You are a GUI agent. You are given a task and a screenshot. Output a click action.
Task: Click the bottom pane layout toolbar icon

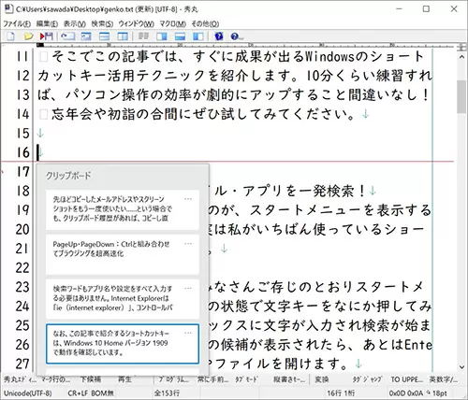(180, 36)
